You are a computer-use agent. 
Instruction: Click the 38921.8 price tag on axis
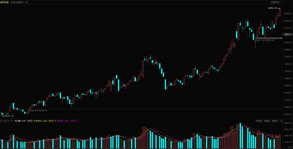[x=288, y=34]
